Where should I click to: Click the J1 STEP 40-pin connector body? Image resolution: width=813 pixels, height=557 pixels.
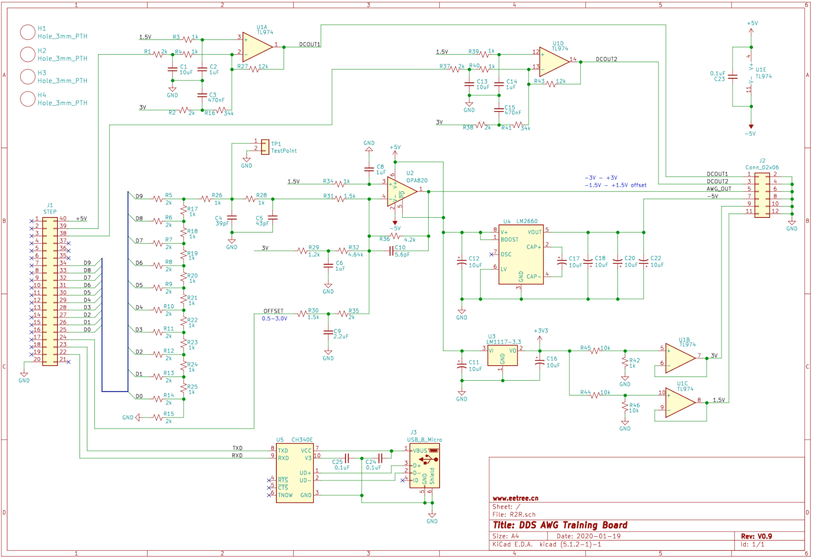pos(50,291)
